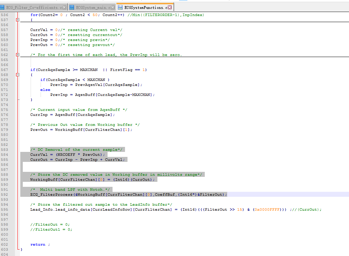Click 'CurrInp = AqsnBuff[CurrAqsSample];' line
The image size is (349, 256).
[73, 115]
